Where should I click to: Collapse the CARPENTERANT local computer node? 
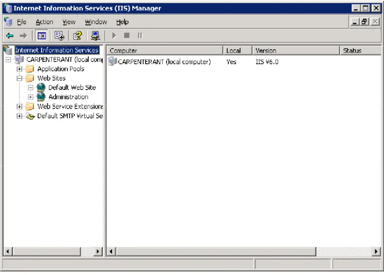pos(8,60)
